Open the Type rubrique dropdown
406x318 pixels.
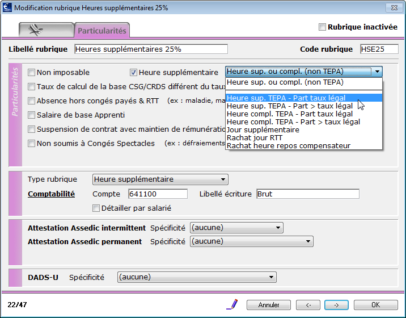click(x=160, y=179)
